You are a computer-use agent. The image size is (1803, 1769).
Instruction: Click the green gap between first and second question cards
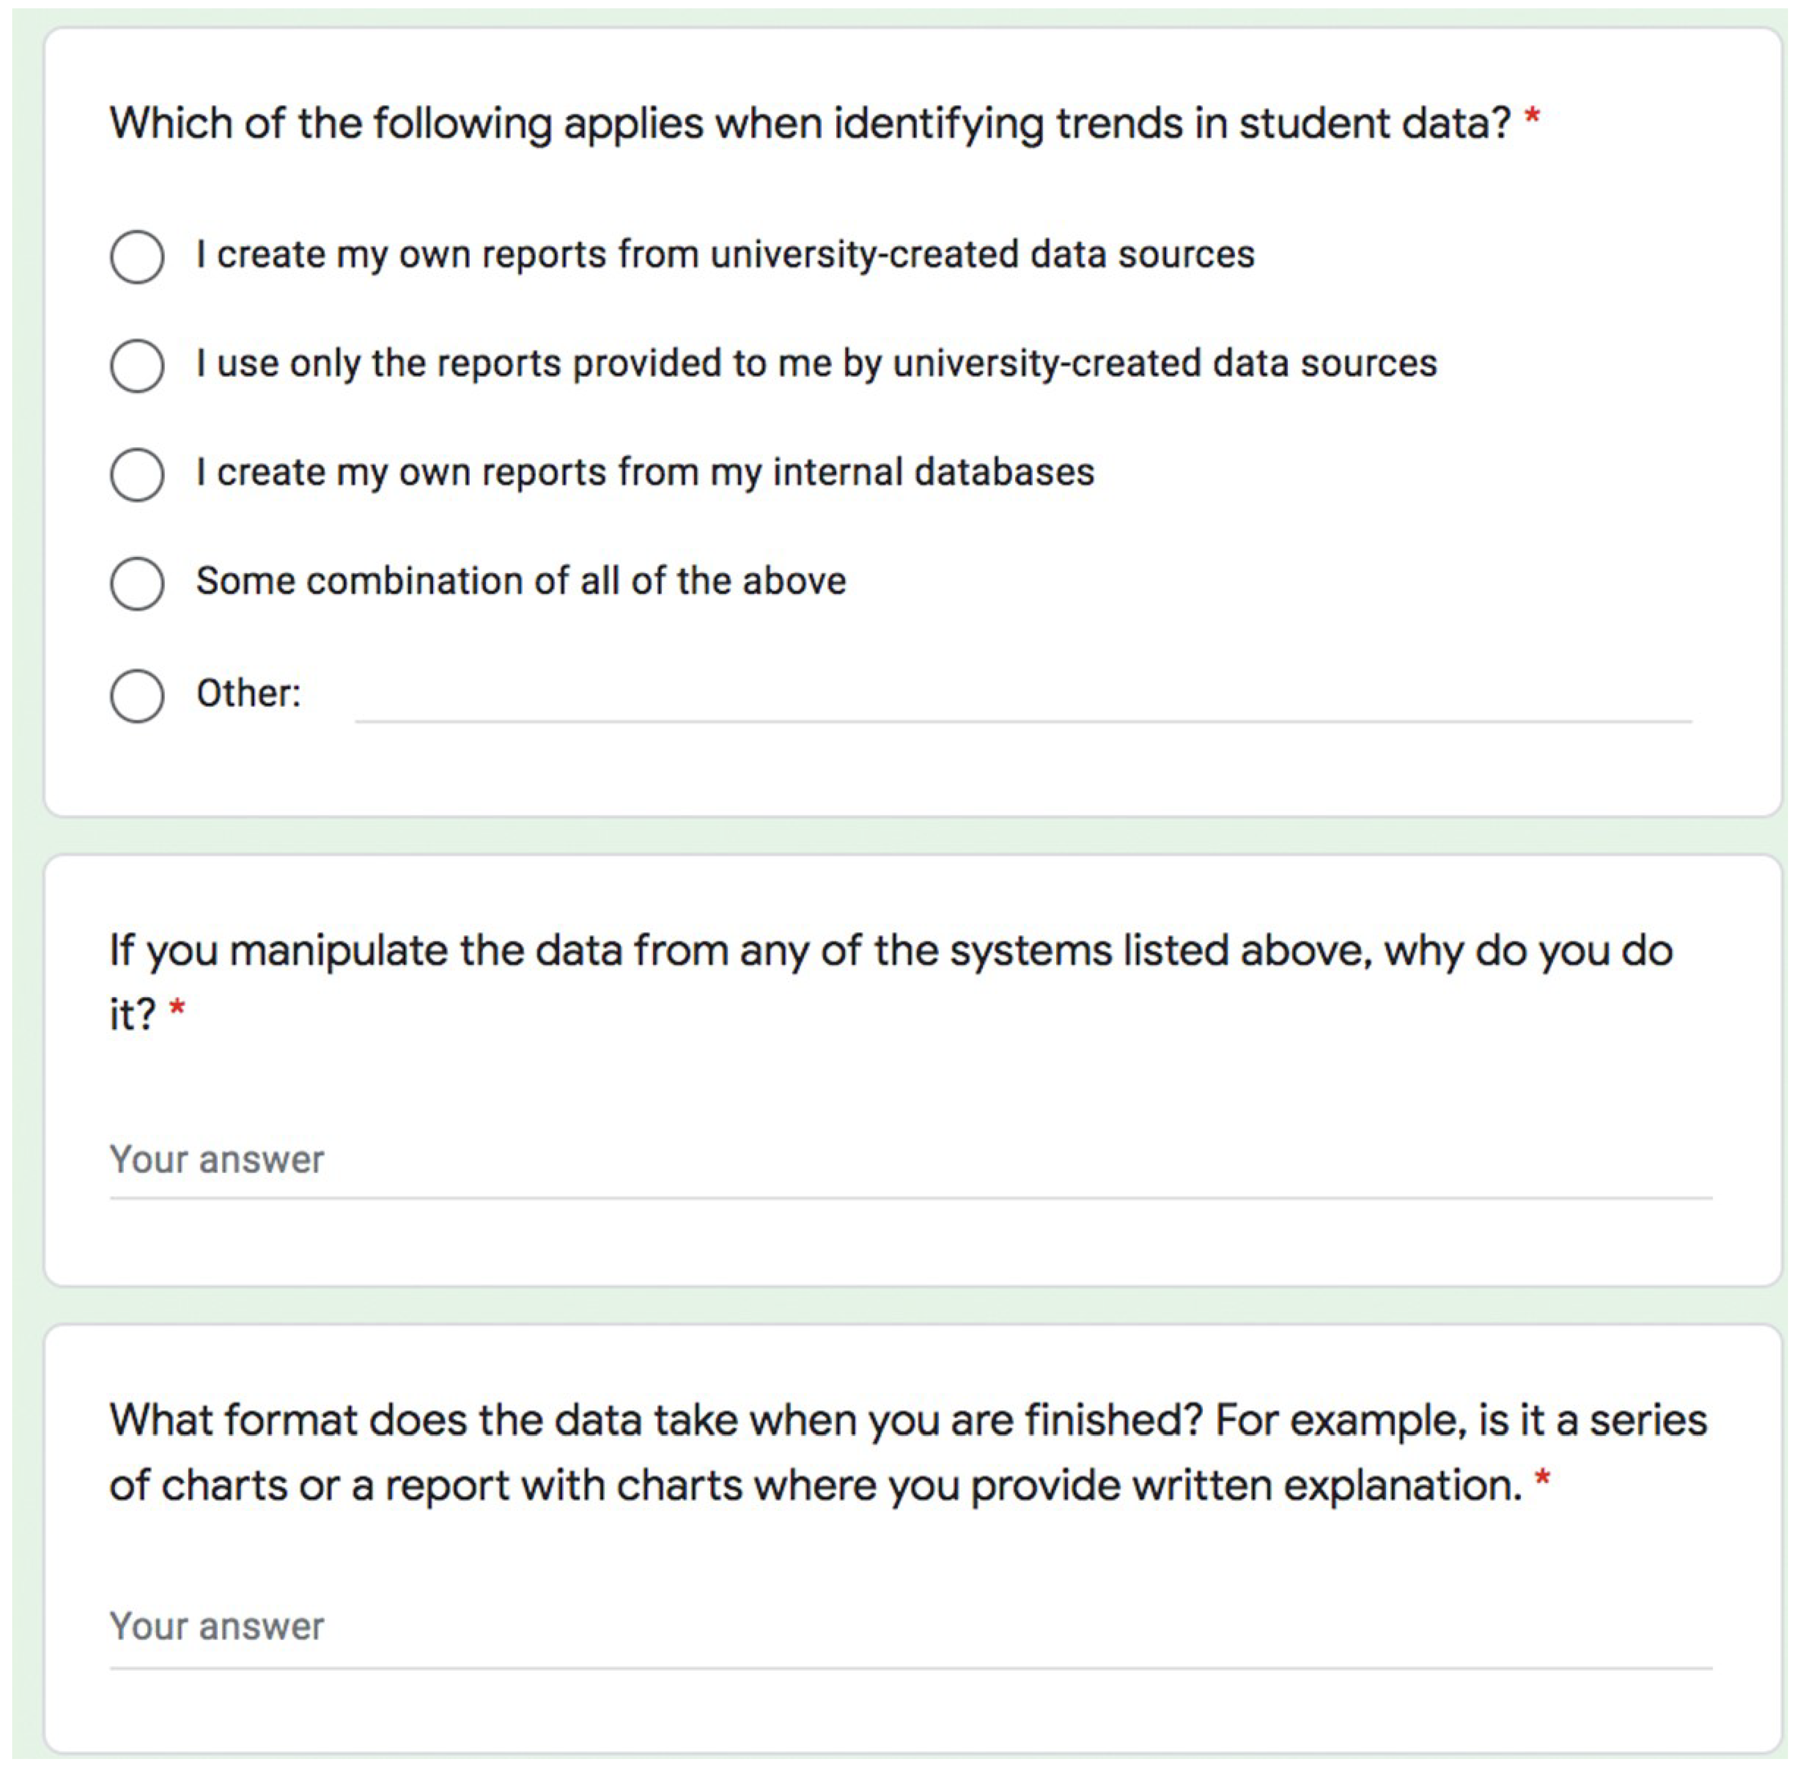[x=910, y=836]
